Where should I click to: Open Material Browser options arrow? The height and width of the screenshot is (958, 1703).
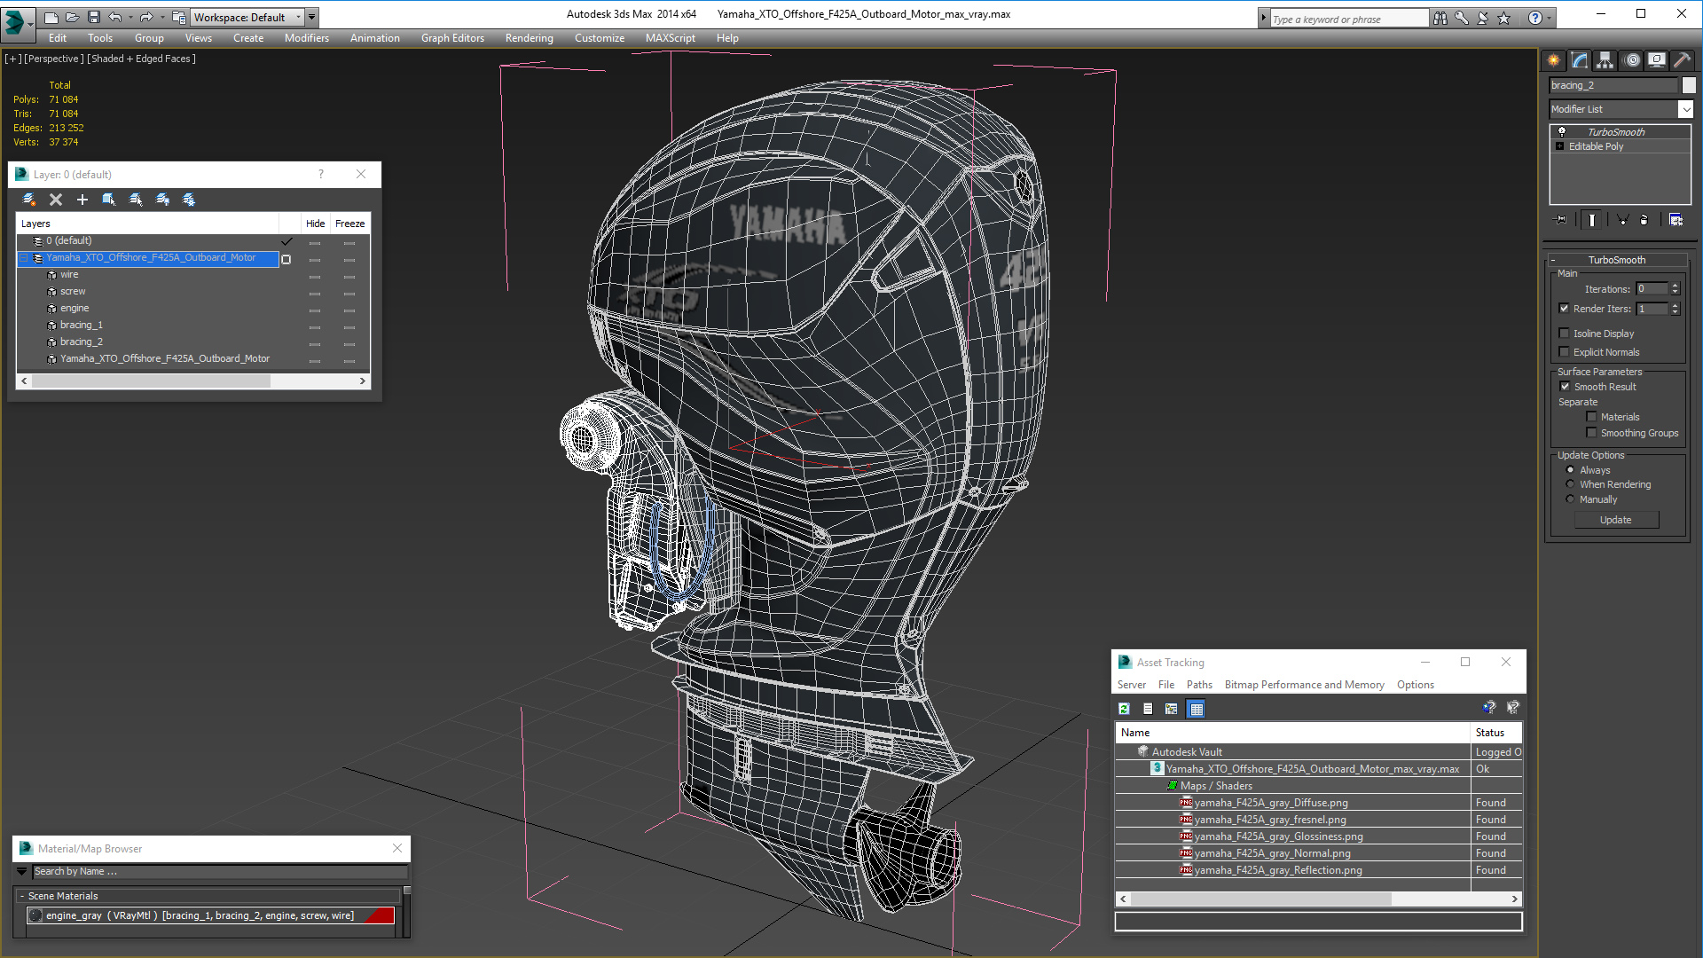[22, 872]
